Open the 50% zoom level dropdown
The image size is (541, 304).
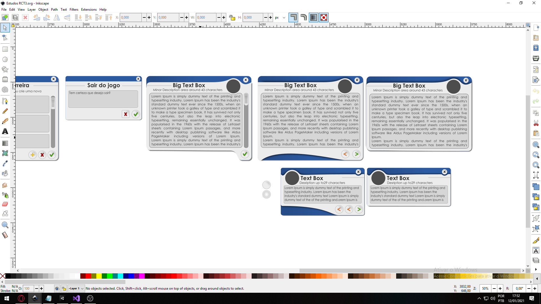point(485,289)
